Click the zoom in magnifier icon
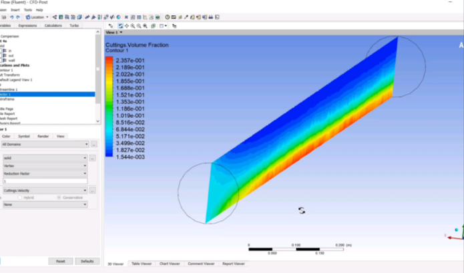The height and width of the screenshot is (273, 464). click(x=134, y=25)
